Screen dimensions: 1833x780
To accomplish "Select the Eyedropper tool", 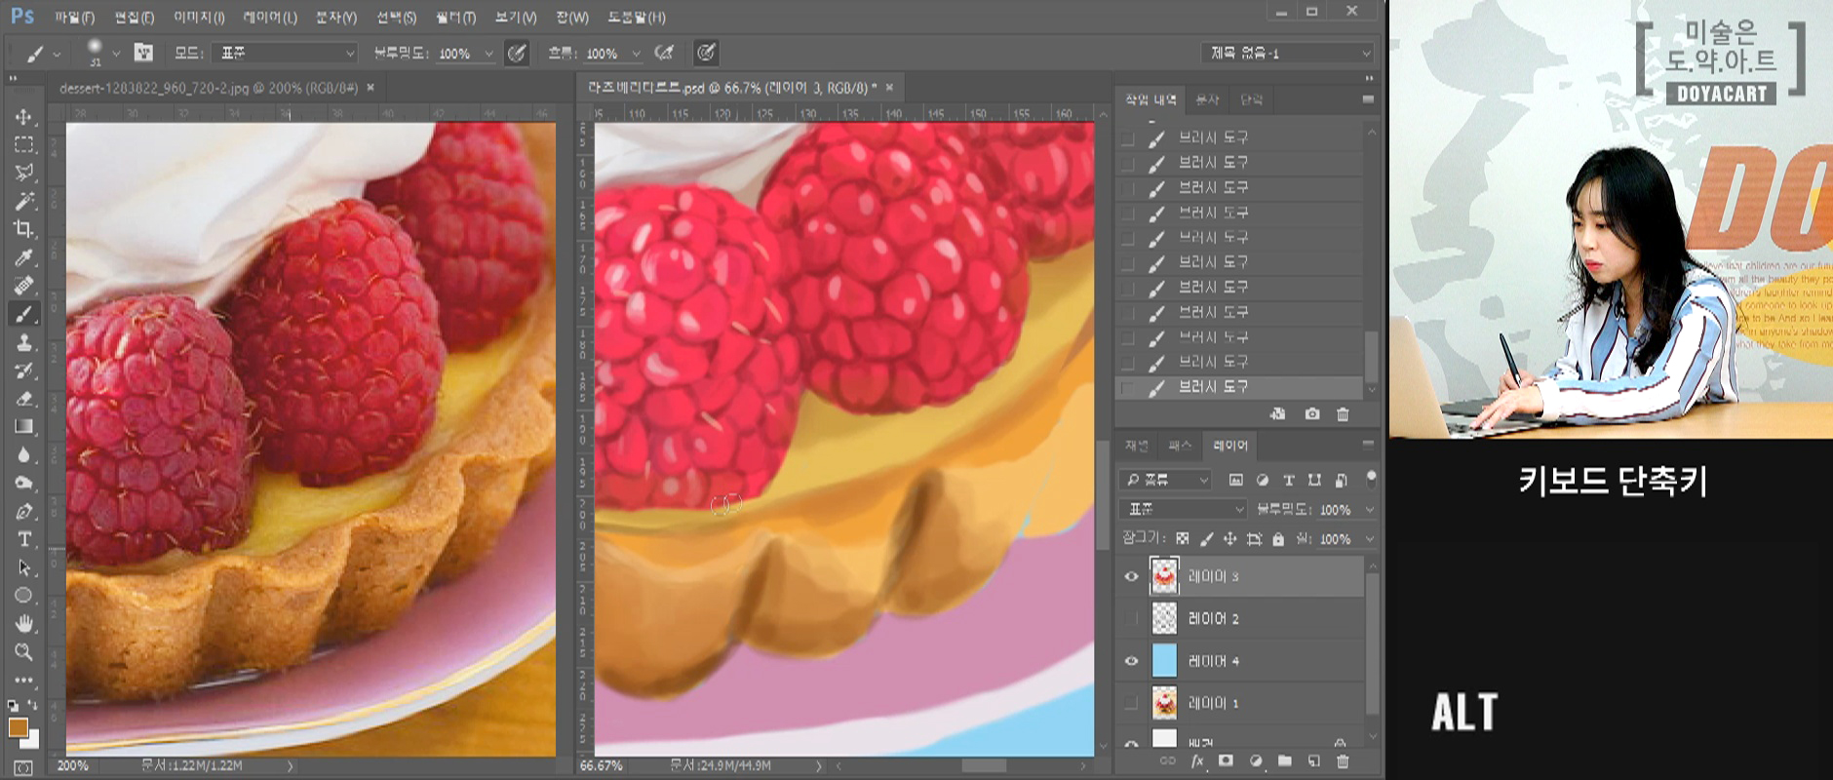I will pos(23,257).
